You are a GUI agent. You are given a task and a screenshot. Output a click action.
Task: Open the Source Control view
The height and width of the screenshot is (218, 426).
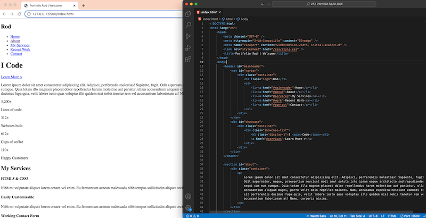coord(188,37)
